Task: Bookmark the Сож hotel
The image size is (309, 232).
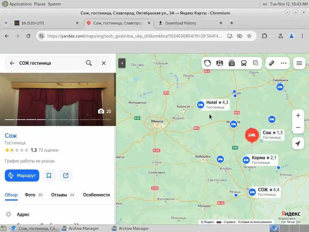Action: click(x=49, y=176)
